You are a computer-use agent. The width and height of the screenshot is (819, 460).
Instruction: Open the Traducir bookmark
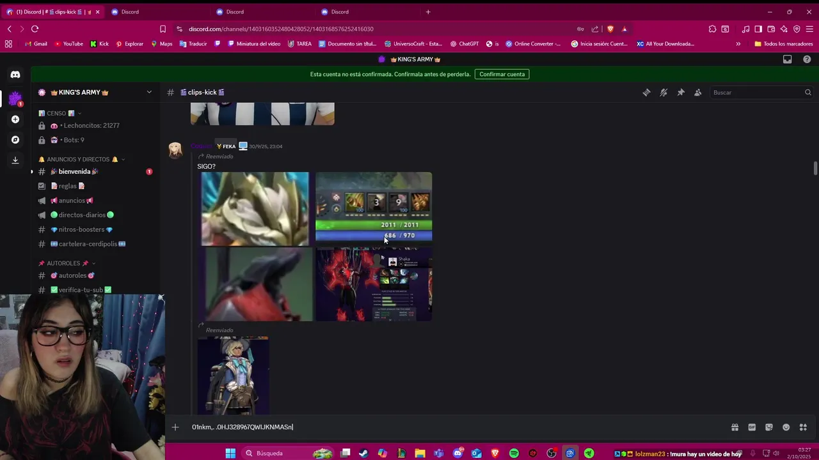pos(193,44)
